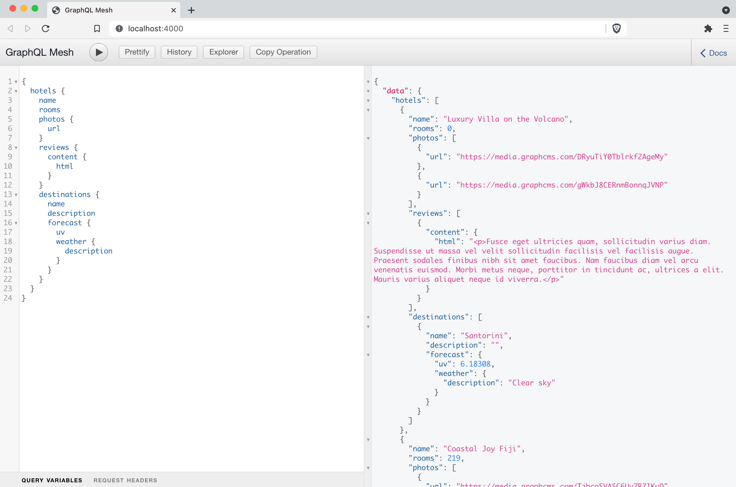Open the Brave Shields icon
Screen dimensions: 736x487
point(616,28)
